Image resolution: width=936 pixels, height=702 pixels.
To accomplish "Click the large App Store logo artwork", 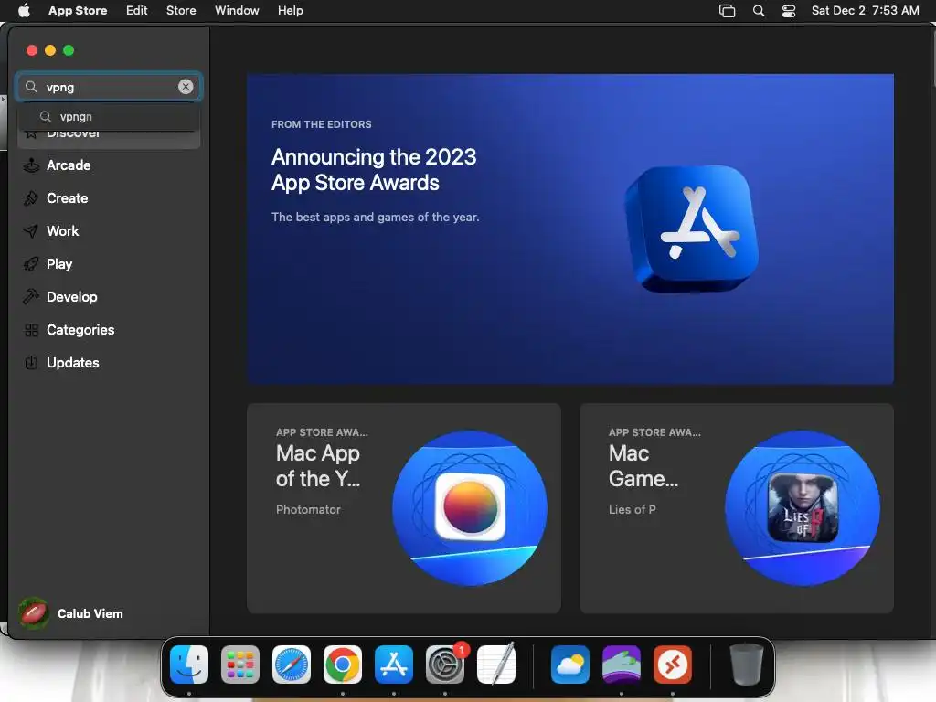I will (693, 229).
